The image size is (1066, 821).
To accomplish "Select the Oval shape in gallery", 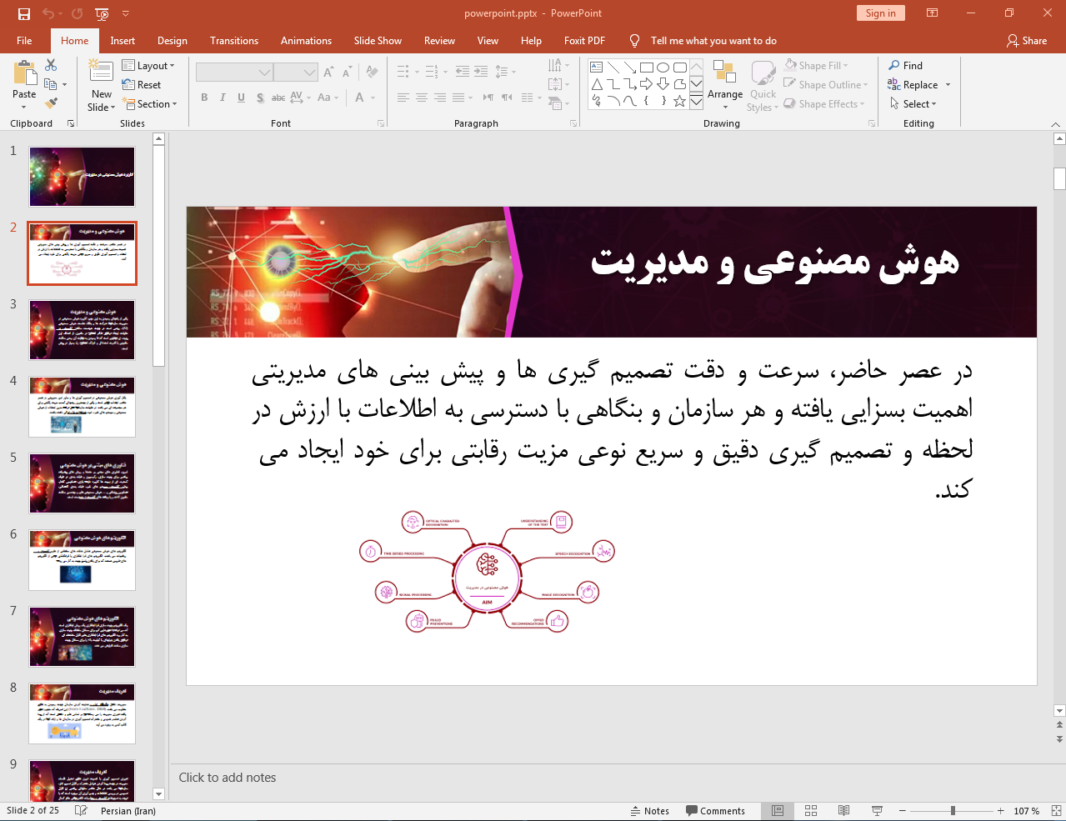I will coord(663,68).
